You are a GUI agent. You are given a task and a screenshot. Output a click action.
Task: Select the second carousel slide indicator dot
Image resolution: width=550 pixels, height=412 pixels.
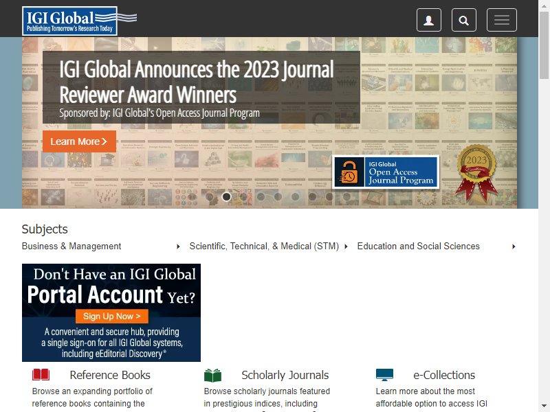click(210, 197)
